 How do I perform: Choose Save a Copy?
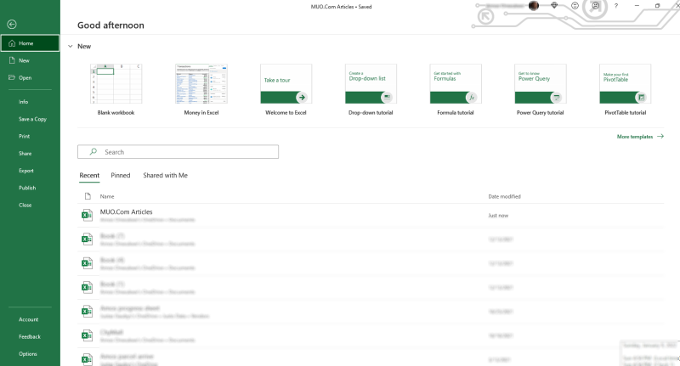[x=32, y=119]
